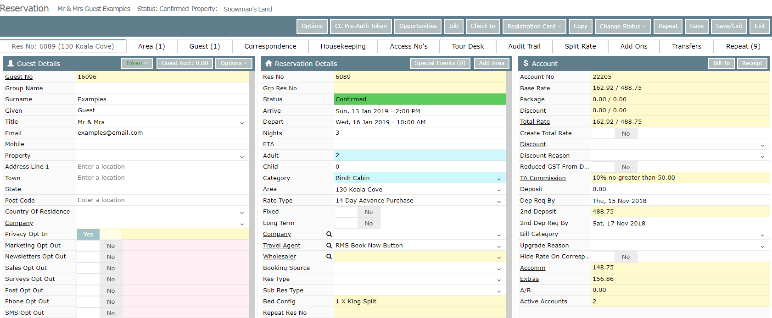Toggle Newsletters Opt Out switch
Image resolution: width=772 pixels, height=318 pixels.
pyautogui.click(x=100, y=257)
